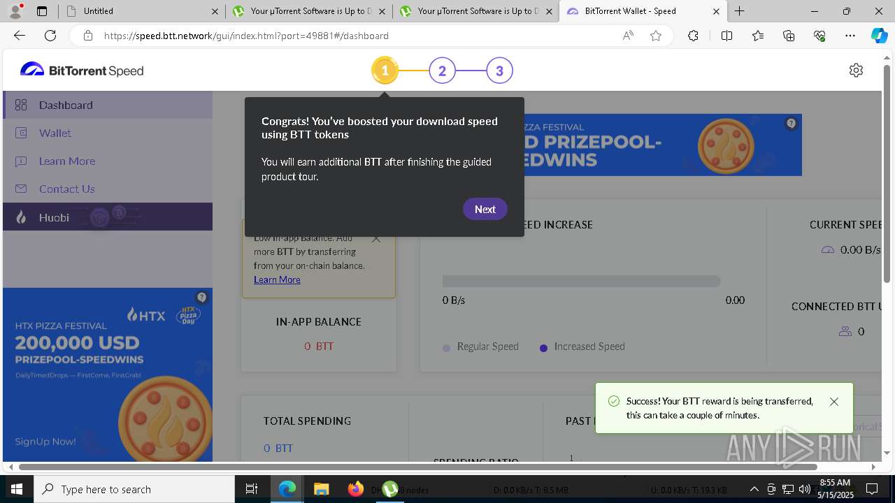The height and width of the screenshot is (503, 895).
Task: Select step 2 of the guided tour
Action: point(442,71)
